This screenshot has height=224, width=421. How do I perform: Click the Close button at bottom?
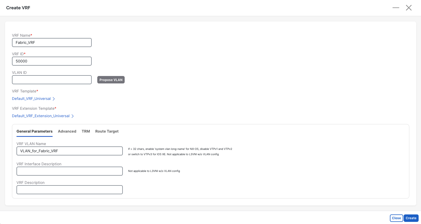397,218
